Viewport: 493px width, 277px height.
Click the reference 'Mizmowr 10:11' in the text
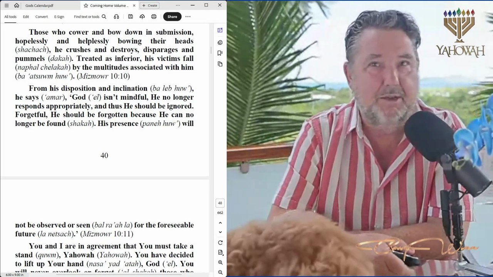pos(108,234)
